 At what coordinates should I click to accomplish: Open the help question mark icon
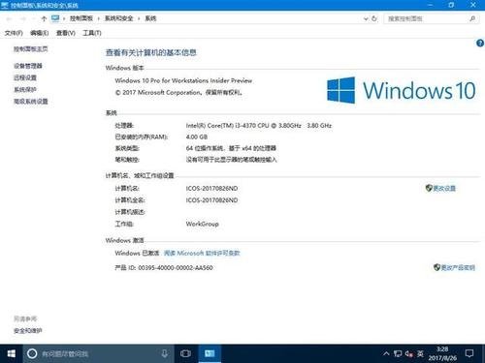click(x=480, y=43)
